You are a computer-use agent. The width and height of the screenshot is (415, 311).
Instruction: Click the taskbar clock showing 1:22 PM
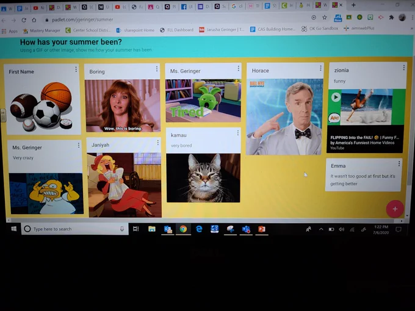point(381,229)
